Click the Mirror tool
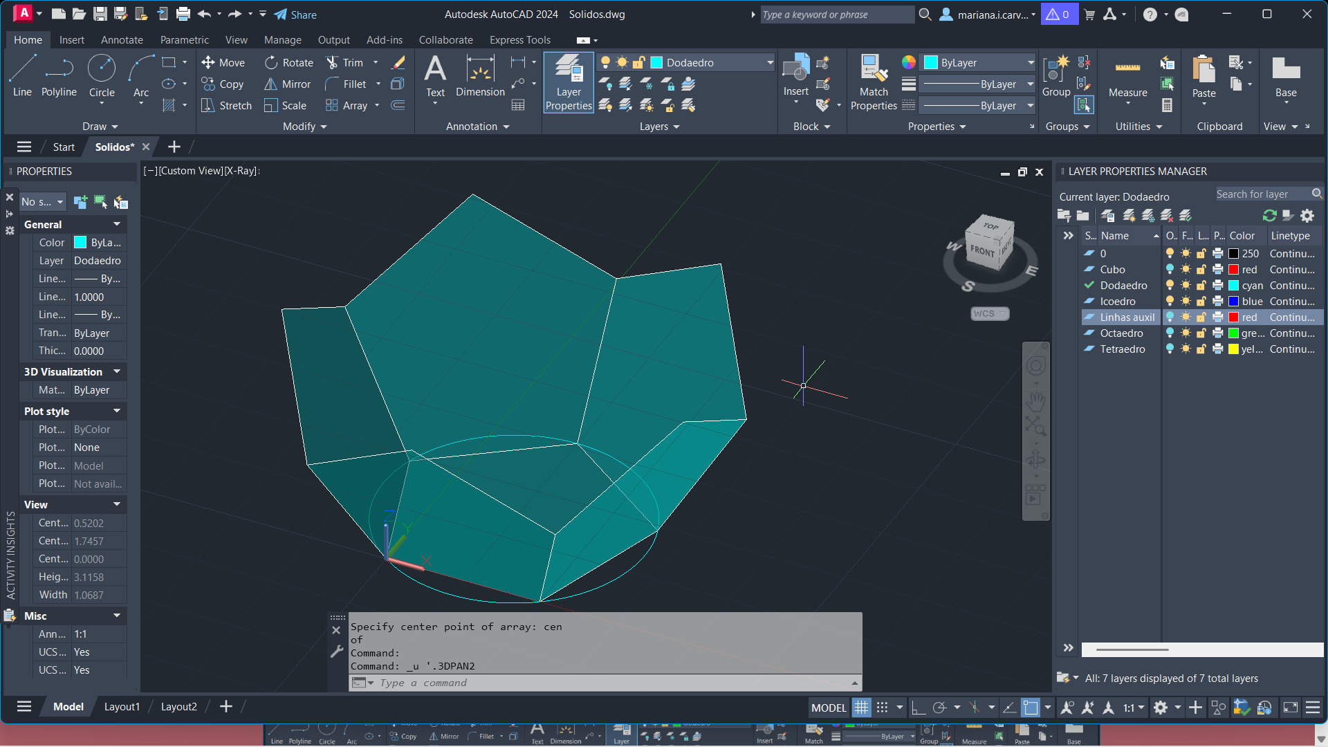1328x747 pixels. (x=288, y=84)
